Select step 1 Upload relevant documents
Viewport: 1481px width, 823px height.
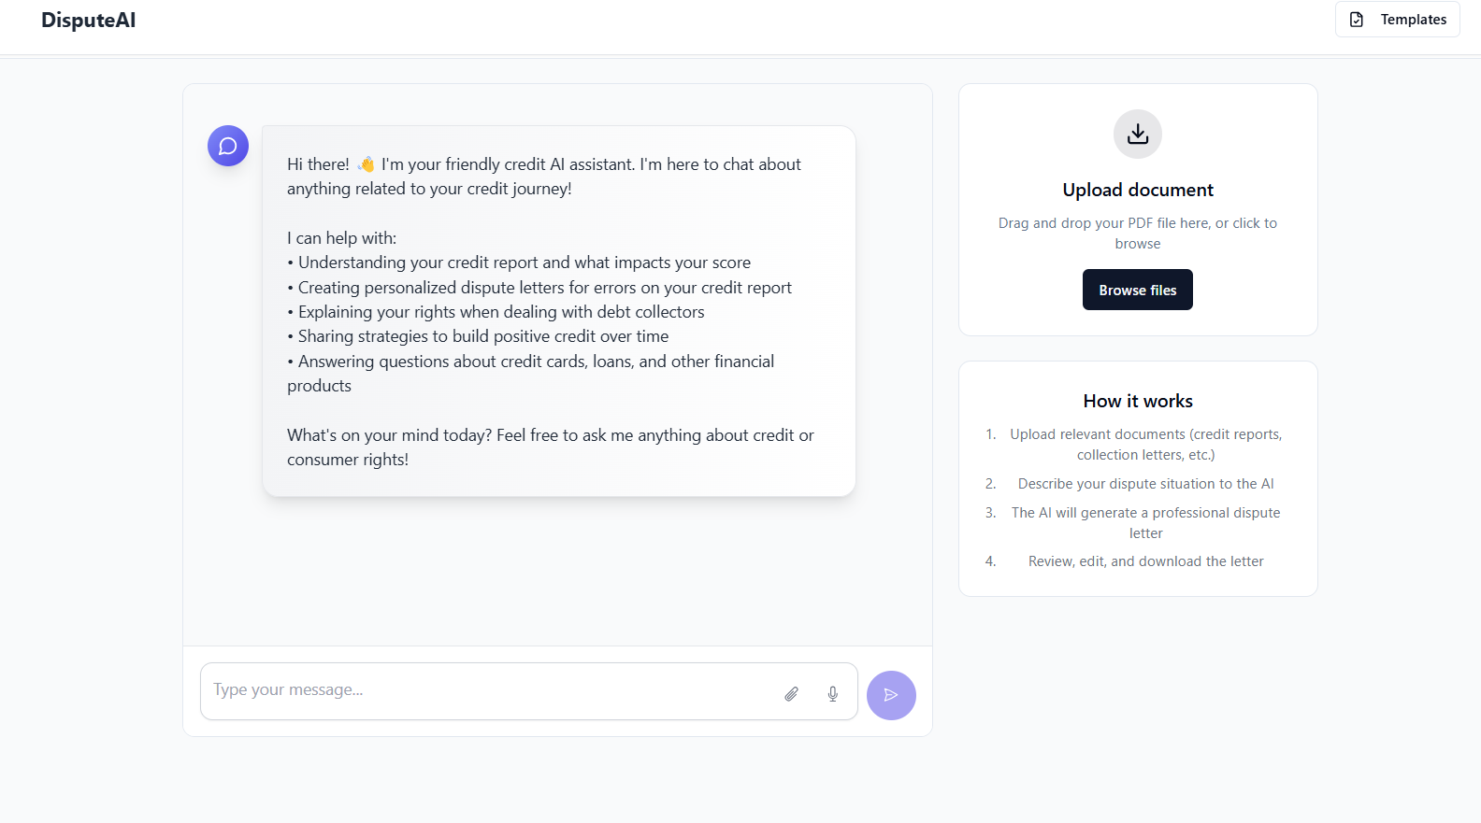coord(1145,445)
